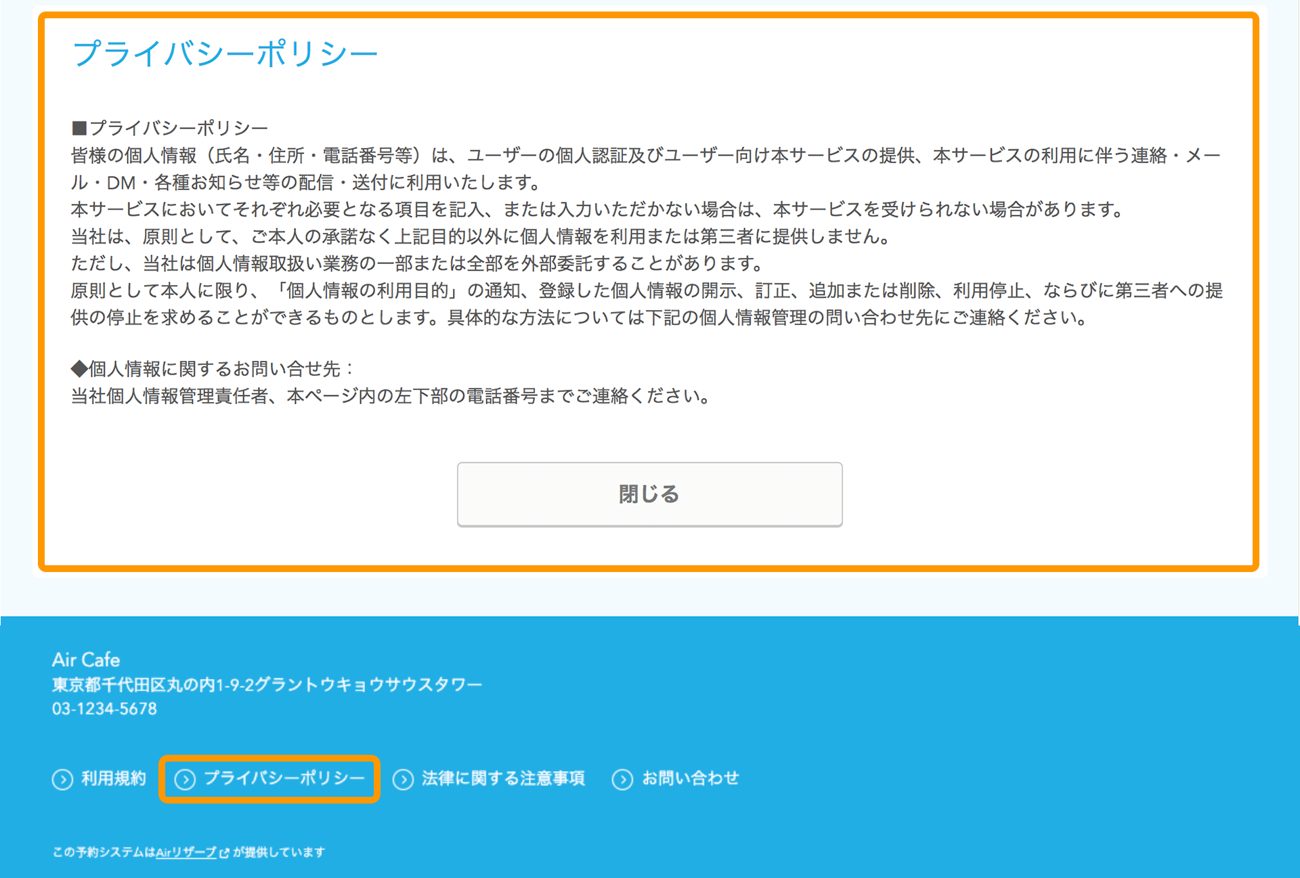
Task: Click the external link icon after Airリザーブ
Action: coord(225,853)
